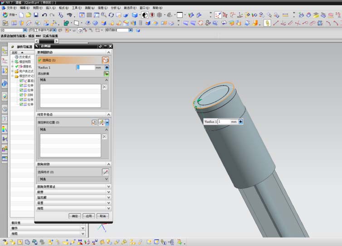Open Radius 1 options arrow in dialog
The image size is (342, 246).
coord(107,68)
